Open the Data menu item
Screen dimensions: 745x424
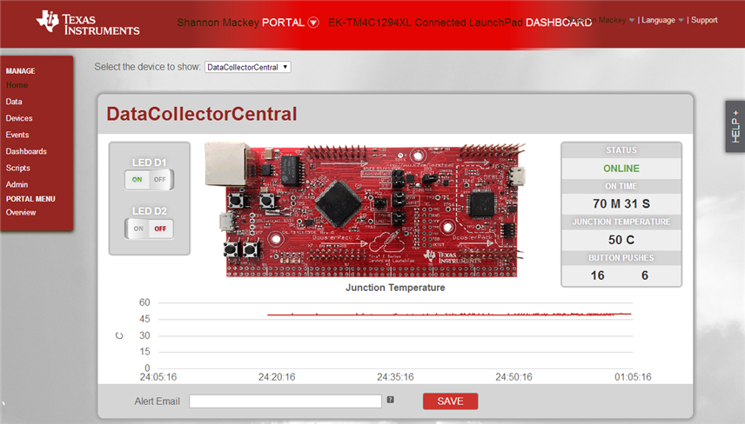[x=14, y=102]
